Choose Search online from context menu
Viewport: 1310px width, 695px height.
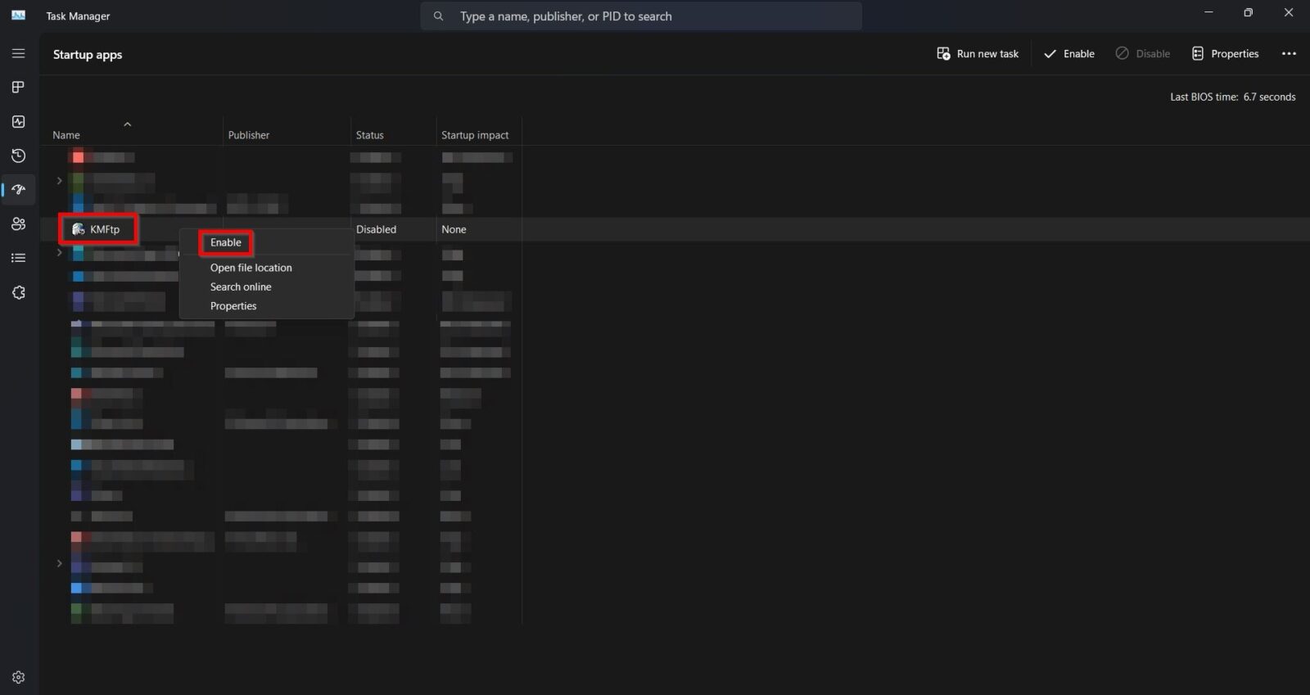tap(241, 287)
